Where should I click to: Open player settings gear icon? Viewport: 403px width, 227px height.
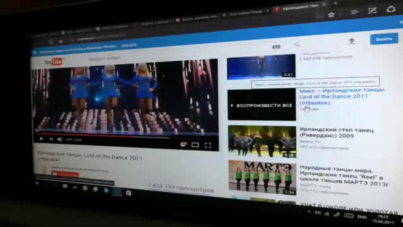coord(183,144)
